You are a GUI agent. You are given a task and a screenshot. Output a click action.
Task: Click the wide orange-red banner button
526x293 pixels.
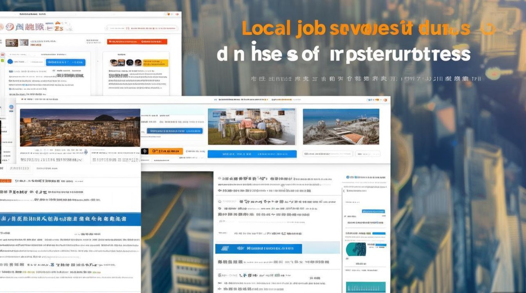coord(137,41)
